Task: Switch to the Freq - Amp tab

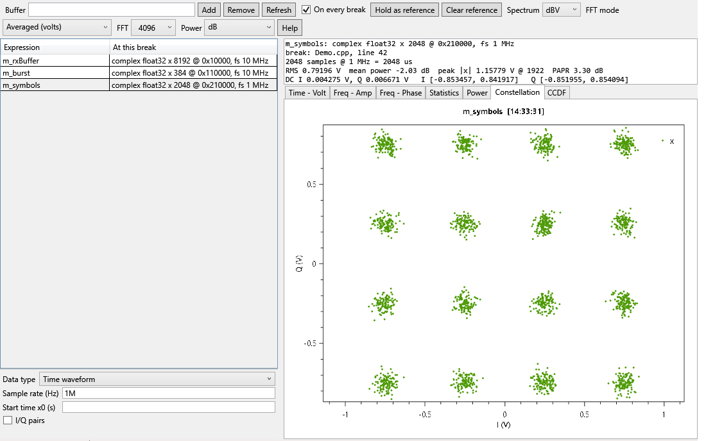Action: click(x=352, y=92)
